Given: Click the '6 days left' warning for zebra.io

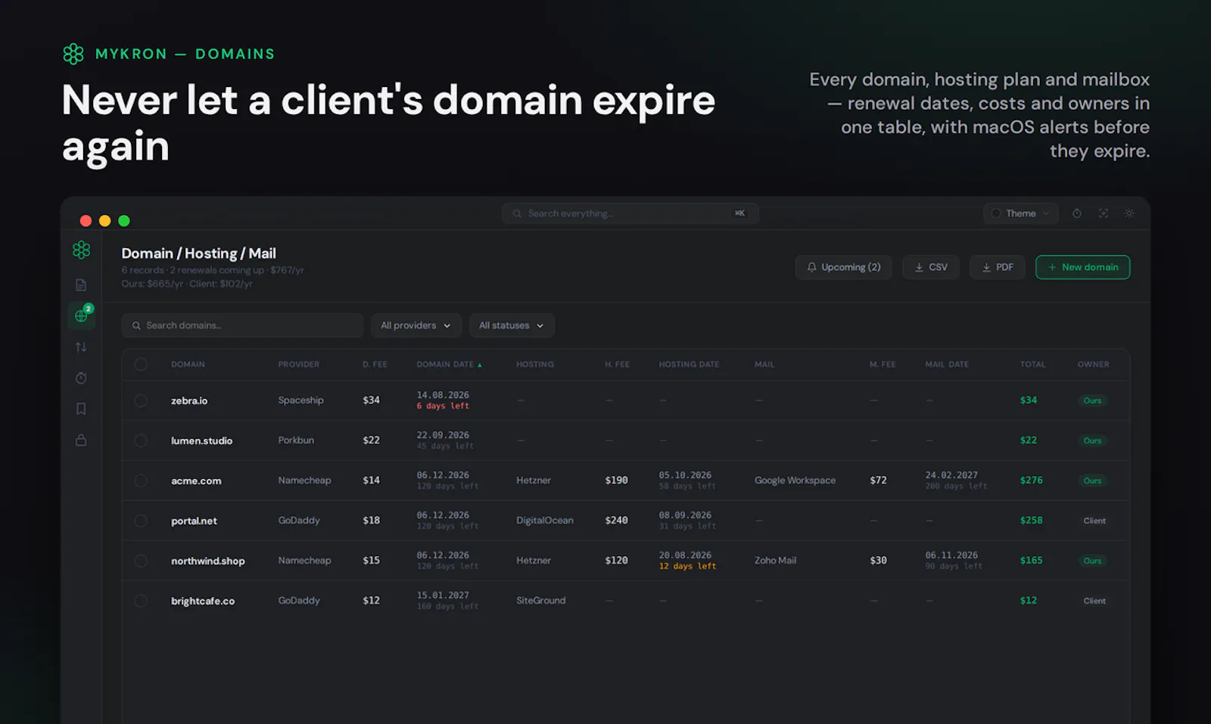Looking at the screenshot, I should pos(443,406).
